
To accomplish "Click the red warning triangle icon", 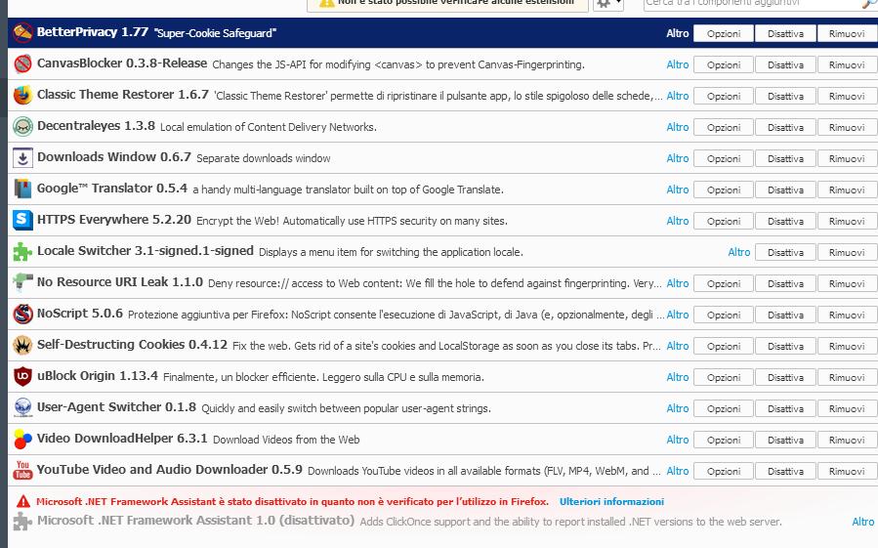I will pyautogui.click(x=23, y=501).
